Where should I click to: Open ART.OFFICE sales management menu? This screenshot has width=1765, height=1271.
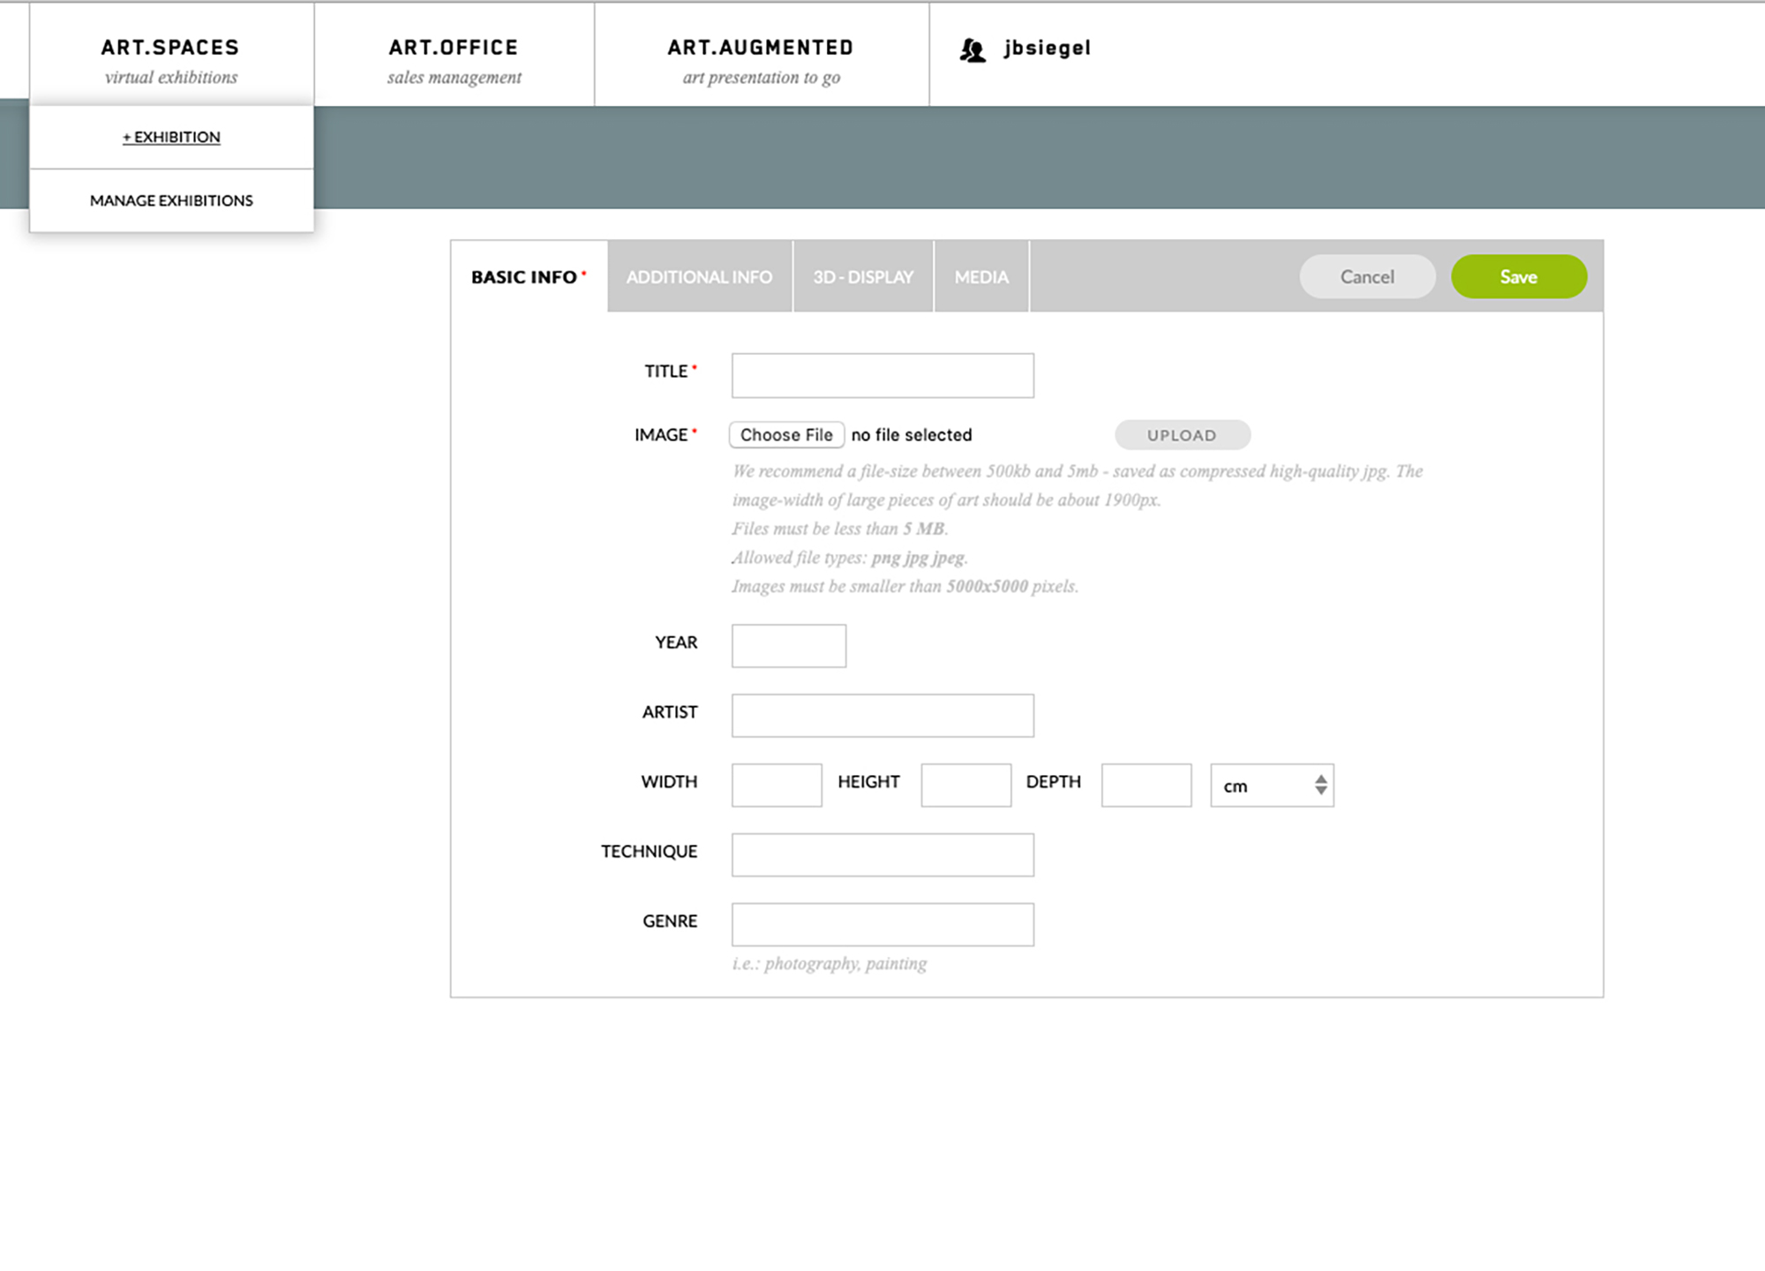coord(454,59)
